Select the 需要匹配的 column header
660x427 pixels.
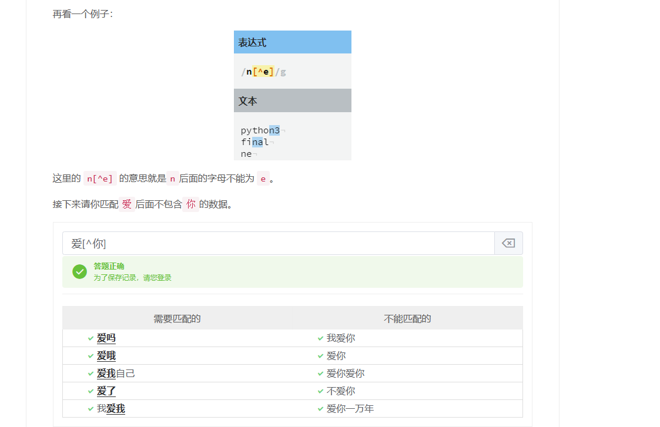click(x=177, y=318)
